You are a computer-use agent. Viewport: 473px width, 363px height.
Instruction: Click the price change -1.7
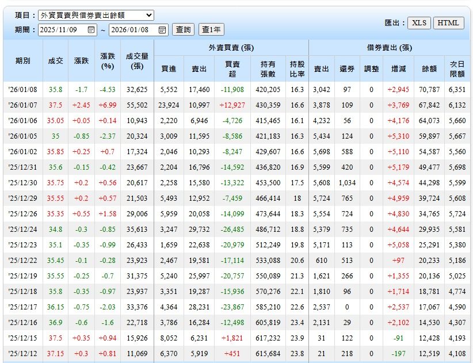pos(82,90)
